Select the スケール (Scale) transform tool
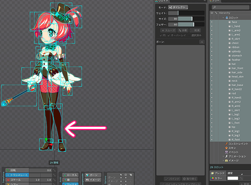 pyautogui.click(x=17, y=180)
